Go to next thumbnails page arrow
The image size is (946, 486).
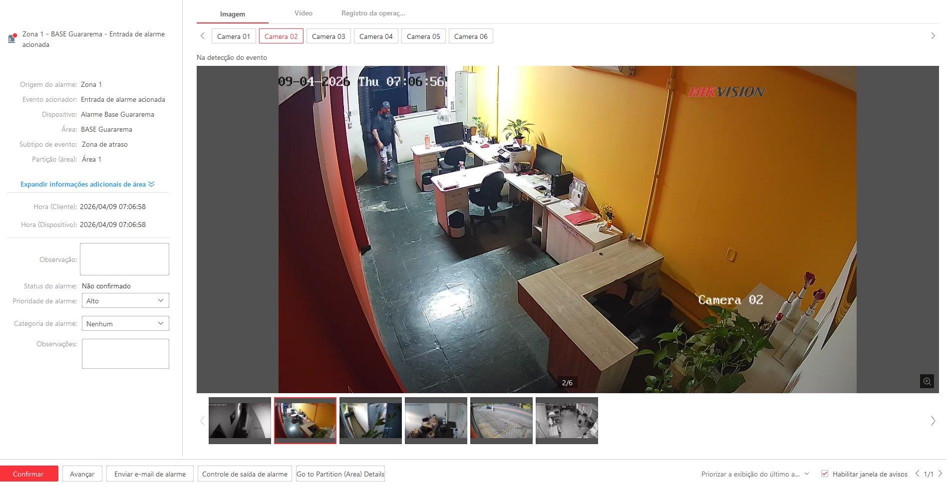click(x=933, y=421)
